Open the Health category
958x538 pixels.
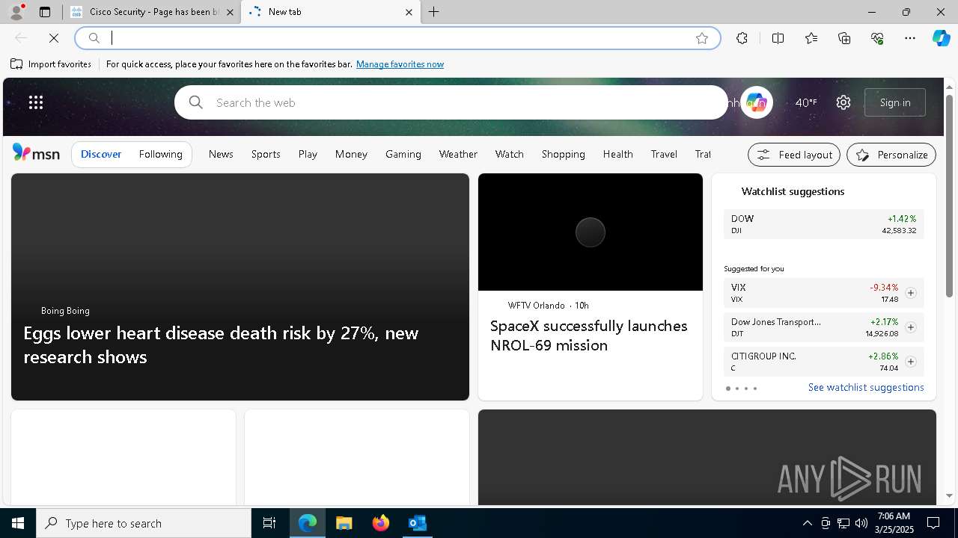(x=618, y=154)
